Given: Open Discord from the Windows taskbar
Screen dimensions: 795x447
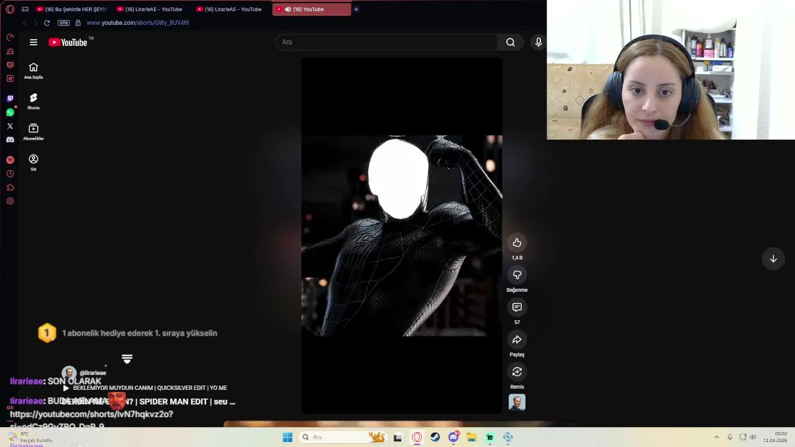Looking at the screenshot, I should pyautogui.click(x=453, y=437).
